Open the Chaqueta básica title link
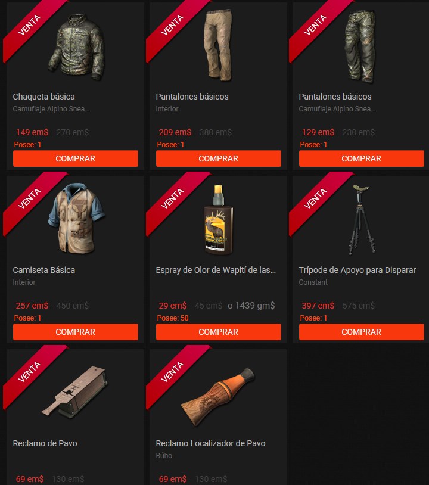 tap(44, 97)
